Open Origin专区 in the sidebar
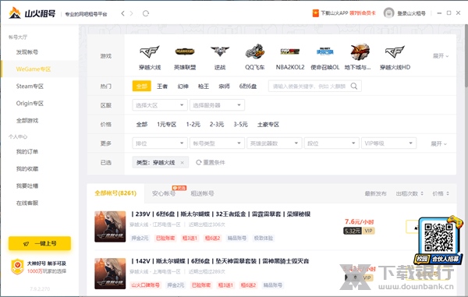The image size is (468, 297). tap(30, 104)
